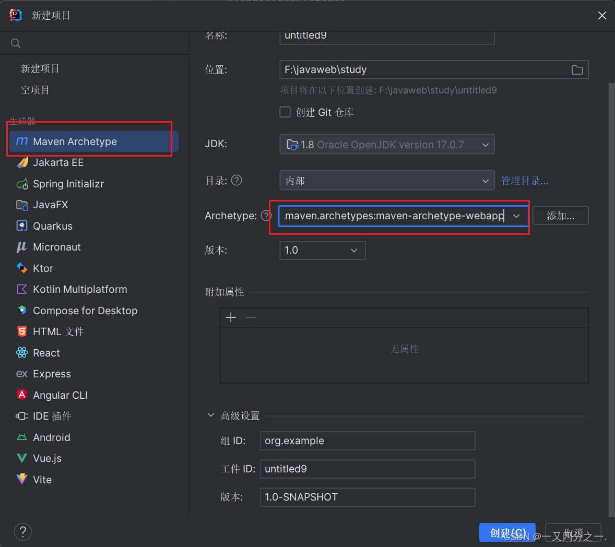Select React label in generator list
615x547 pixels.
pos(46,353)
